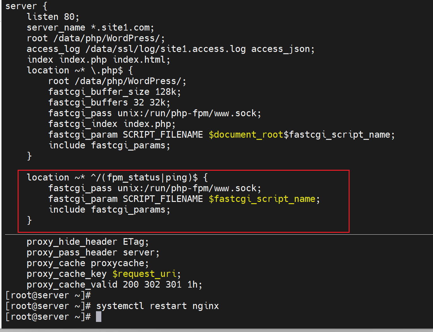This screenshot has height=332, width=433.
Task: Click the 'fastcgi_buffer_size 128k;' line
Action: click(x=115, y=92)
